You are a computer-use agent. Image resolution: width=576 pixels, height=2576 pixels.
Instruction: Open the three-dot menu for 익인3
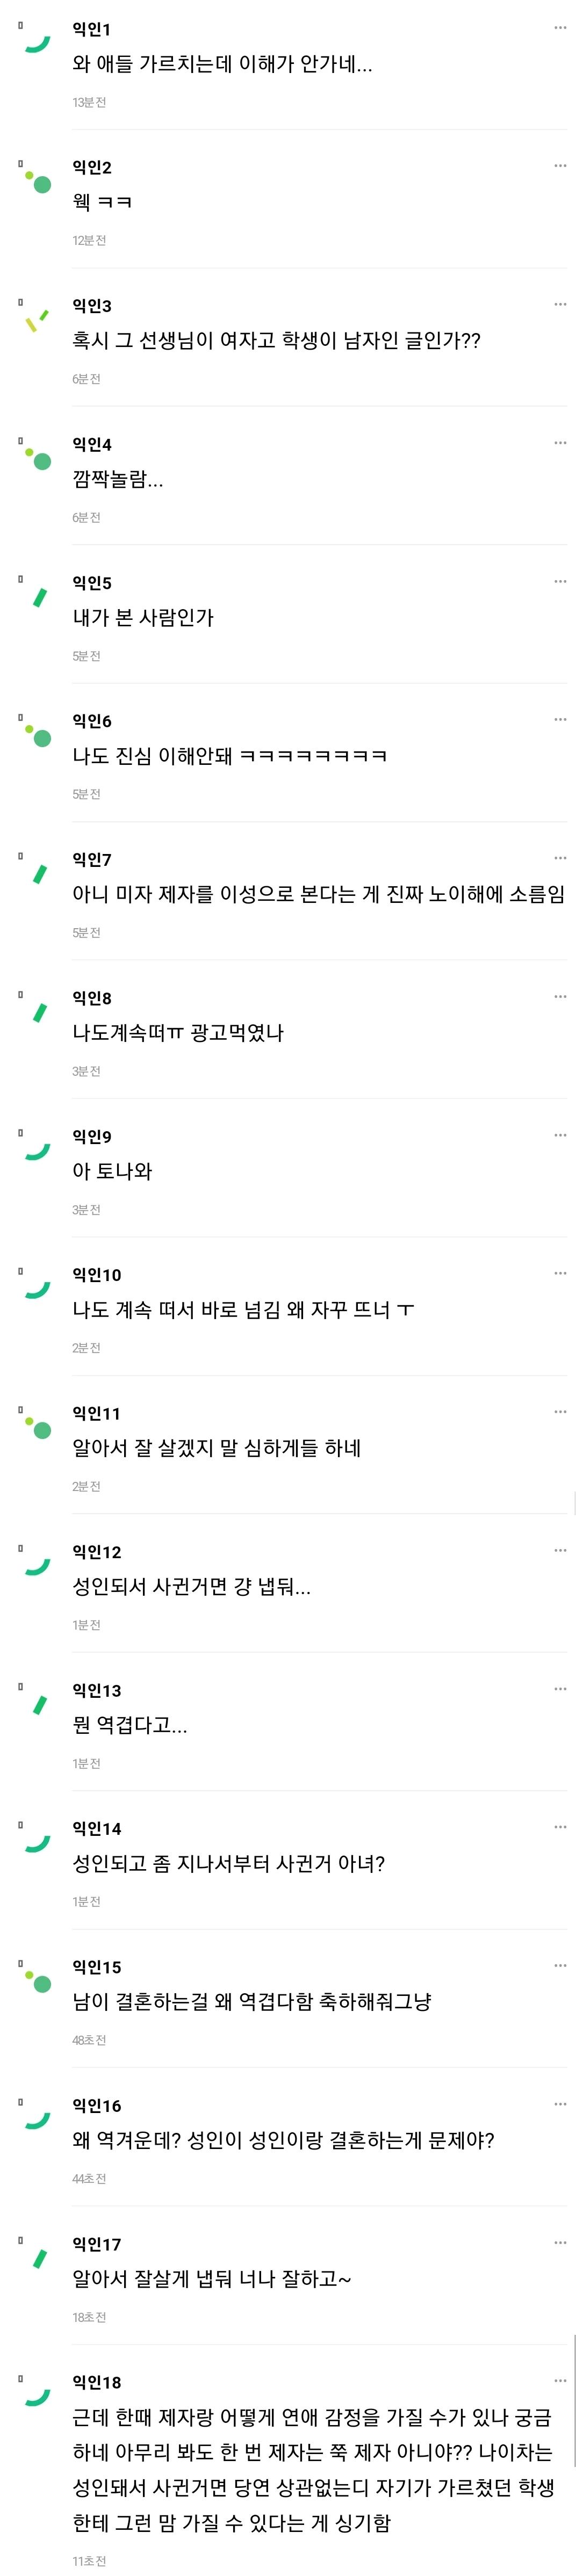click(560, 304)
